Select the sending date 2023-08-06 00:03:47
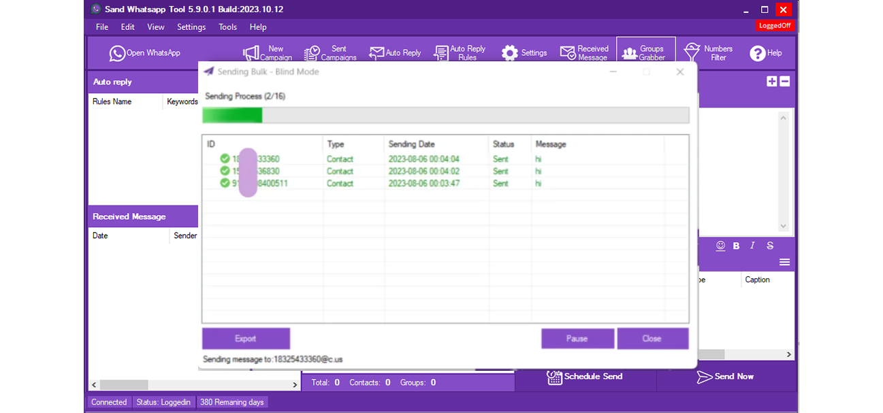Viewport: 883px width, 413px height. (x=423, y=183)
